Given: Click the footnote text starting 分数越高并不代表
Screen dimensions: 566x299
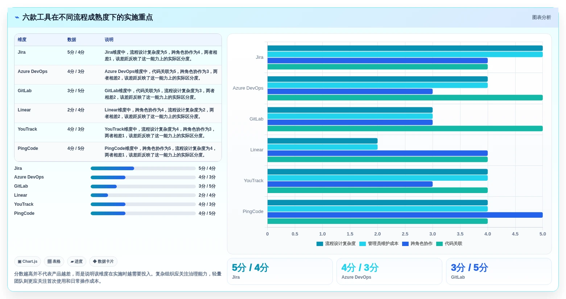Looking at the screenshot, I should (x=118, y=278).
